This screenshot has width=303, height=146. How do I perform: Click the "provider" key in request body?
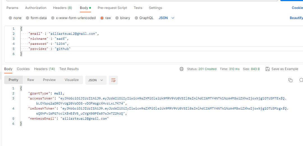point(38,49)
